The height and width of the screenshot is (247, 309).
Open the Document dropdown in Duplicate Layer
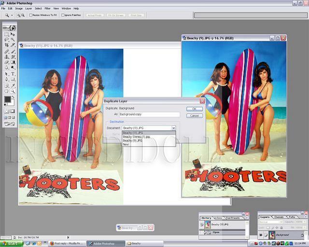173,128
